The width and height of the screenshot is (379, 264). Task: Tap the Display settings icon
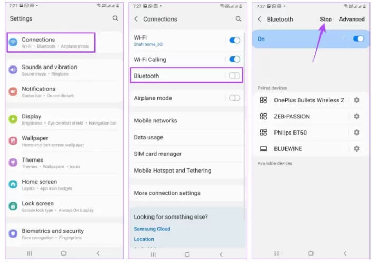tap(13, 119)
